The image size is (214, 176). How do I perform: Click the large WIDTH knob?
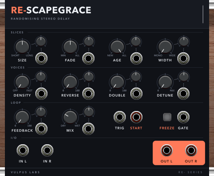coord(165,46)
